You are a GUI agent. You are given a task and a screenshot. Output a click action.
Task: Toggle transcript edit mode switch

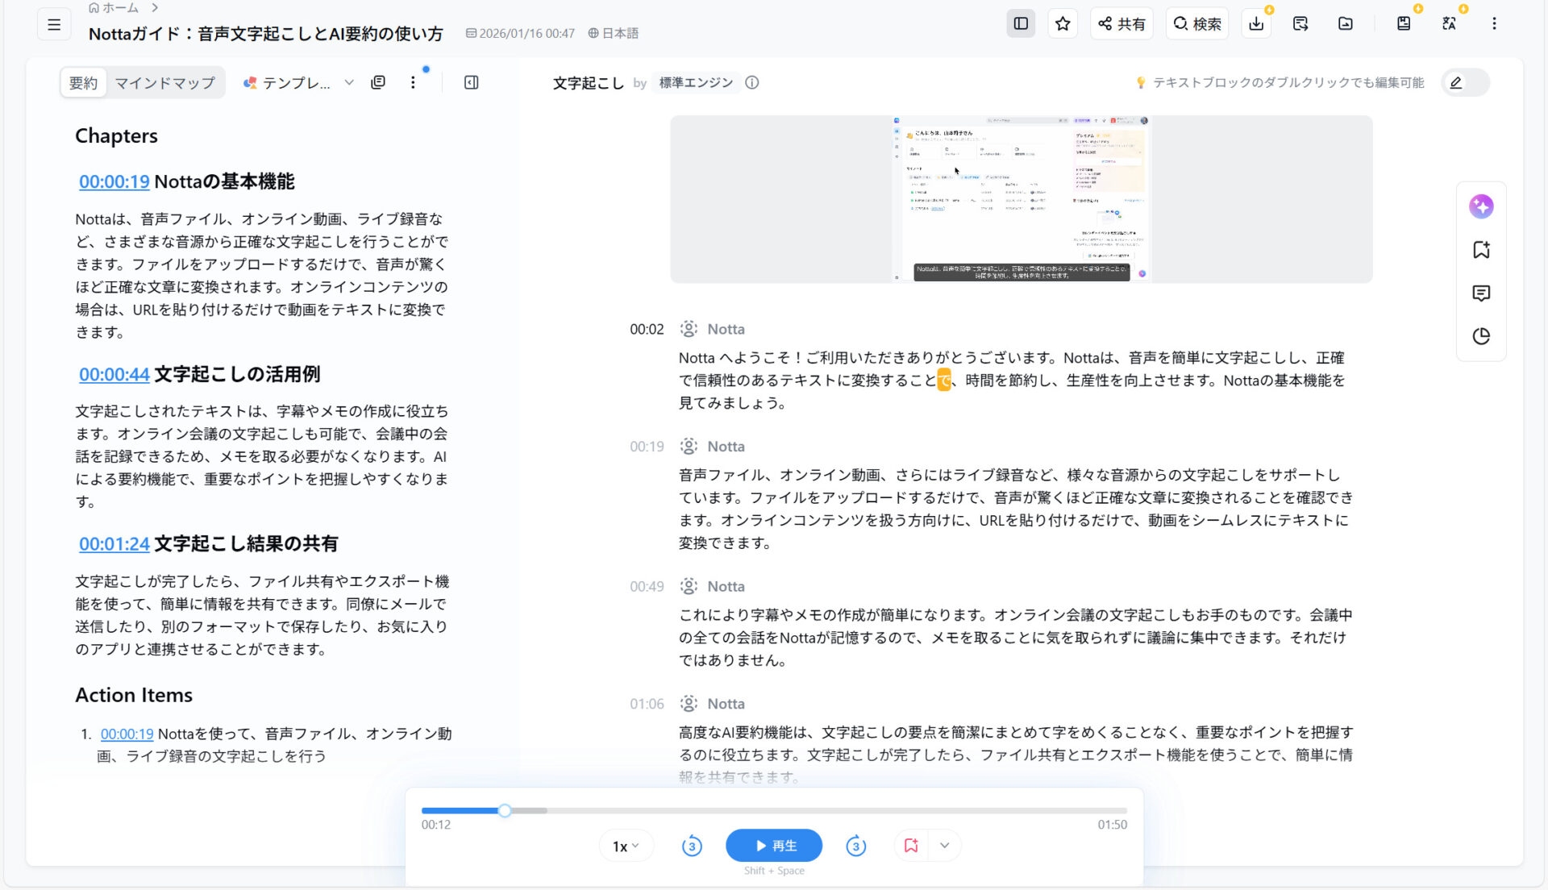pos(1465,82)
